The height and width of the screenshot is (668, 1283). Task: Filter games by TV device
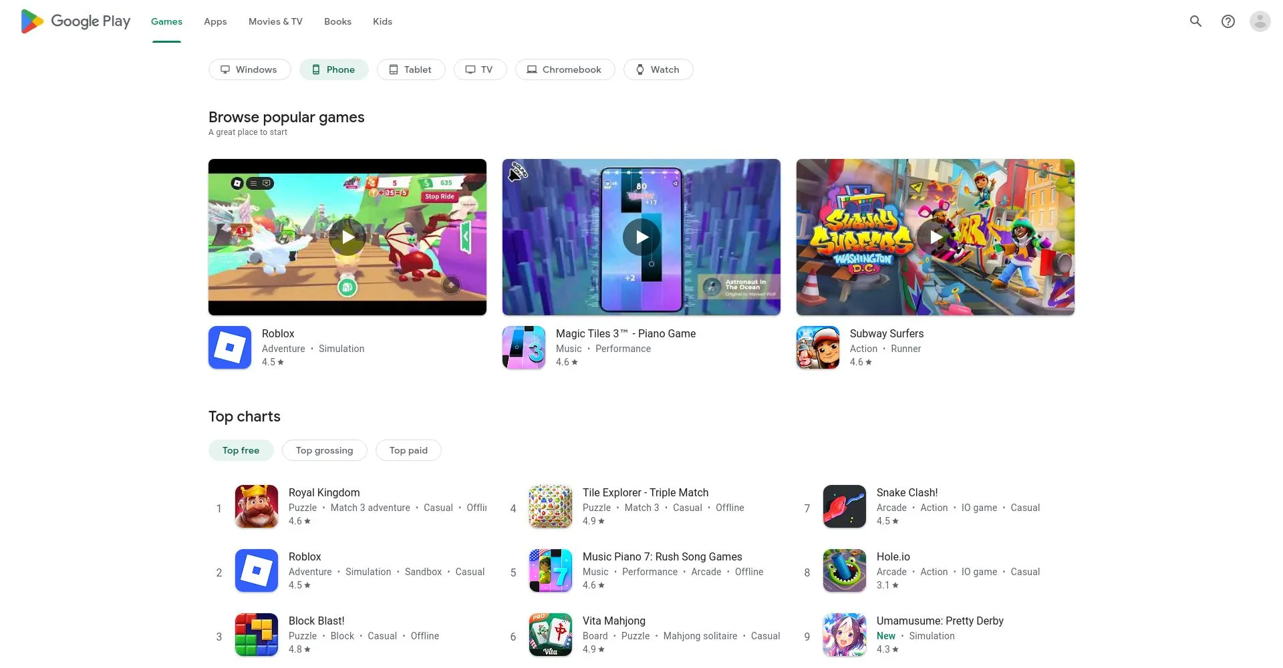click(480, 69)
